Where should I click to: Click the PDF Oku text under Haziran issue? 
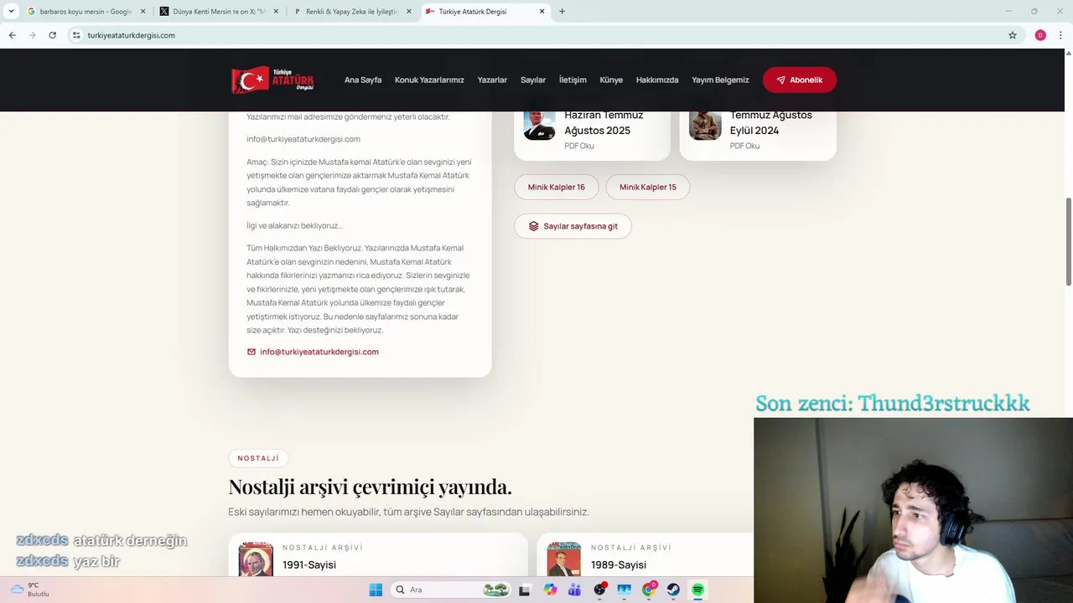point(579,146)
